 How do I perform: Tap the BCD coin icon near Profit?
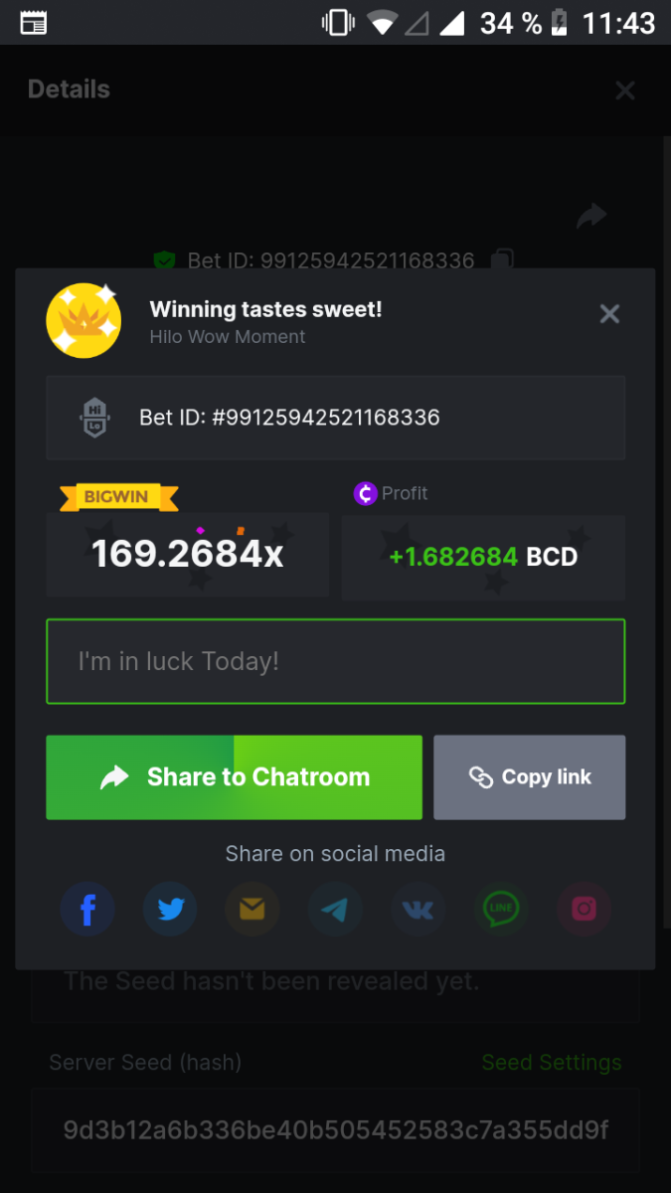[x=365, y=493]
